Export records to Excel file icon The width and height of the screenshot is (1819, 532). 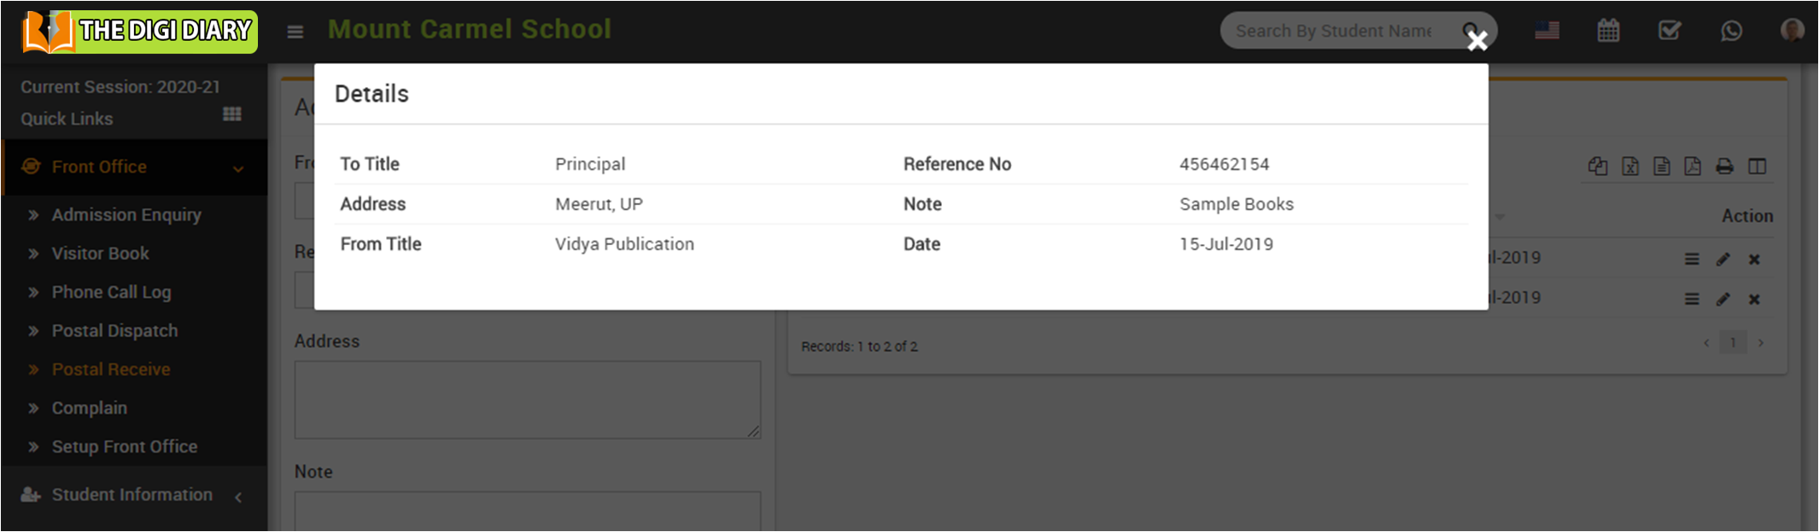pyautogui.click(x=1629, y=167)
